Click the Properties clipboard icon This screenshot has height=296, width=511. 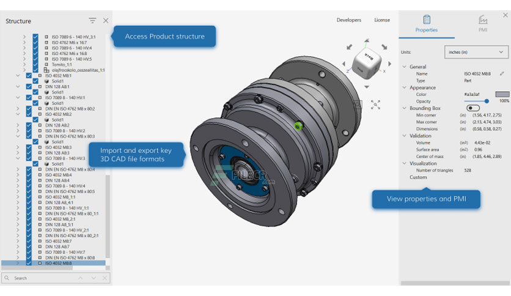(427, 20)
